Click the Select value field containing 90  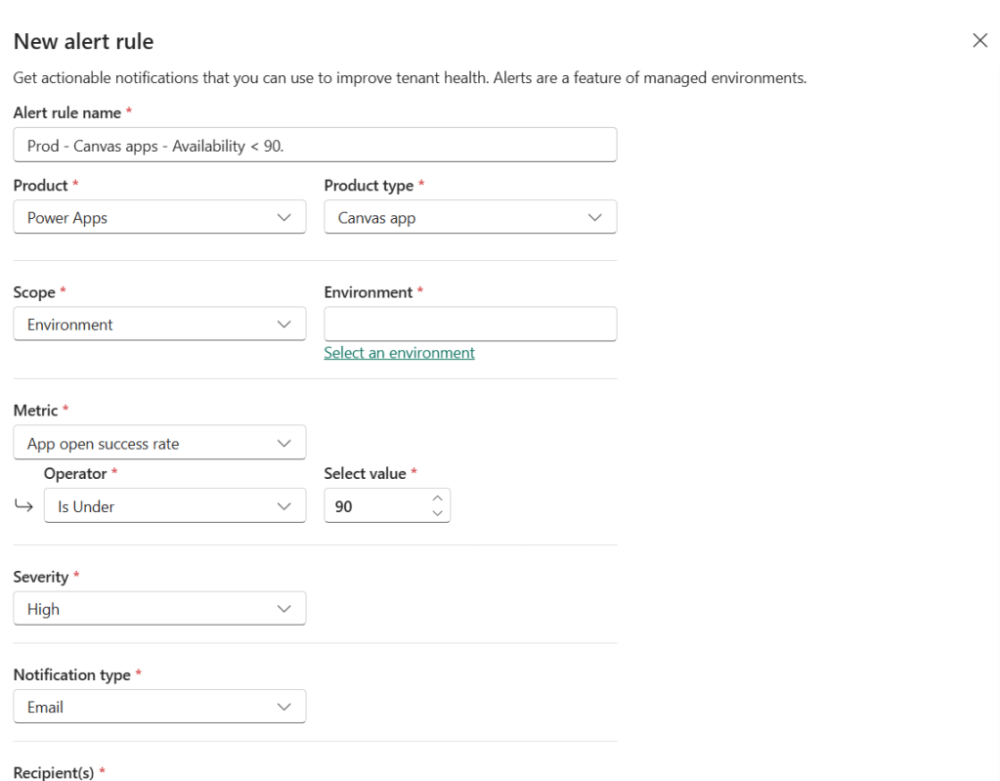coord(374,506)
